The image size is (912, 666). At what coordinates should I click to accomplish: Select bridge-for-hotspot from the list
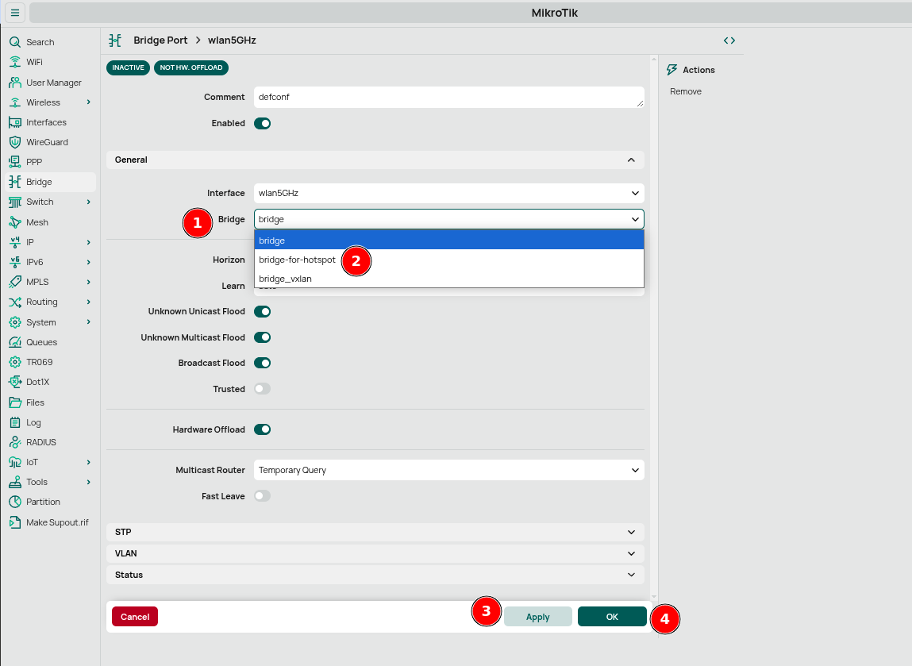(x=297, y=260)
